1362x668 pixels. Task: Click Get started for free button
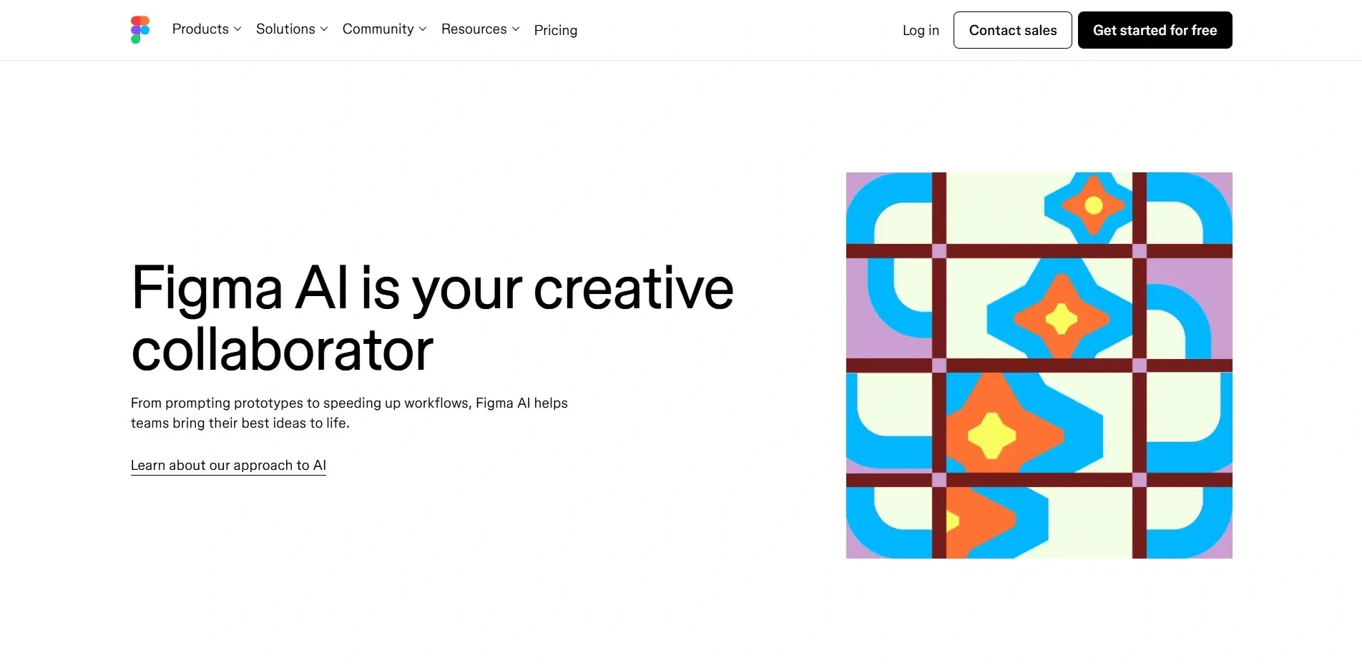[1155, 30]
